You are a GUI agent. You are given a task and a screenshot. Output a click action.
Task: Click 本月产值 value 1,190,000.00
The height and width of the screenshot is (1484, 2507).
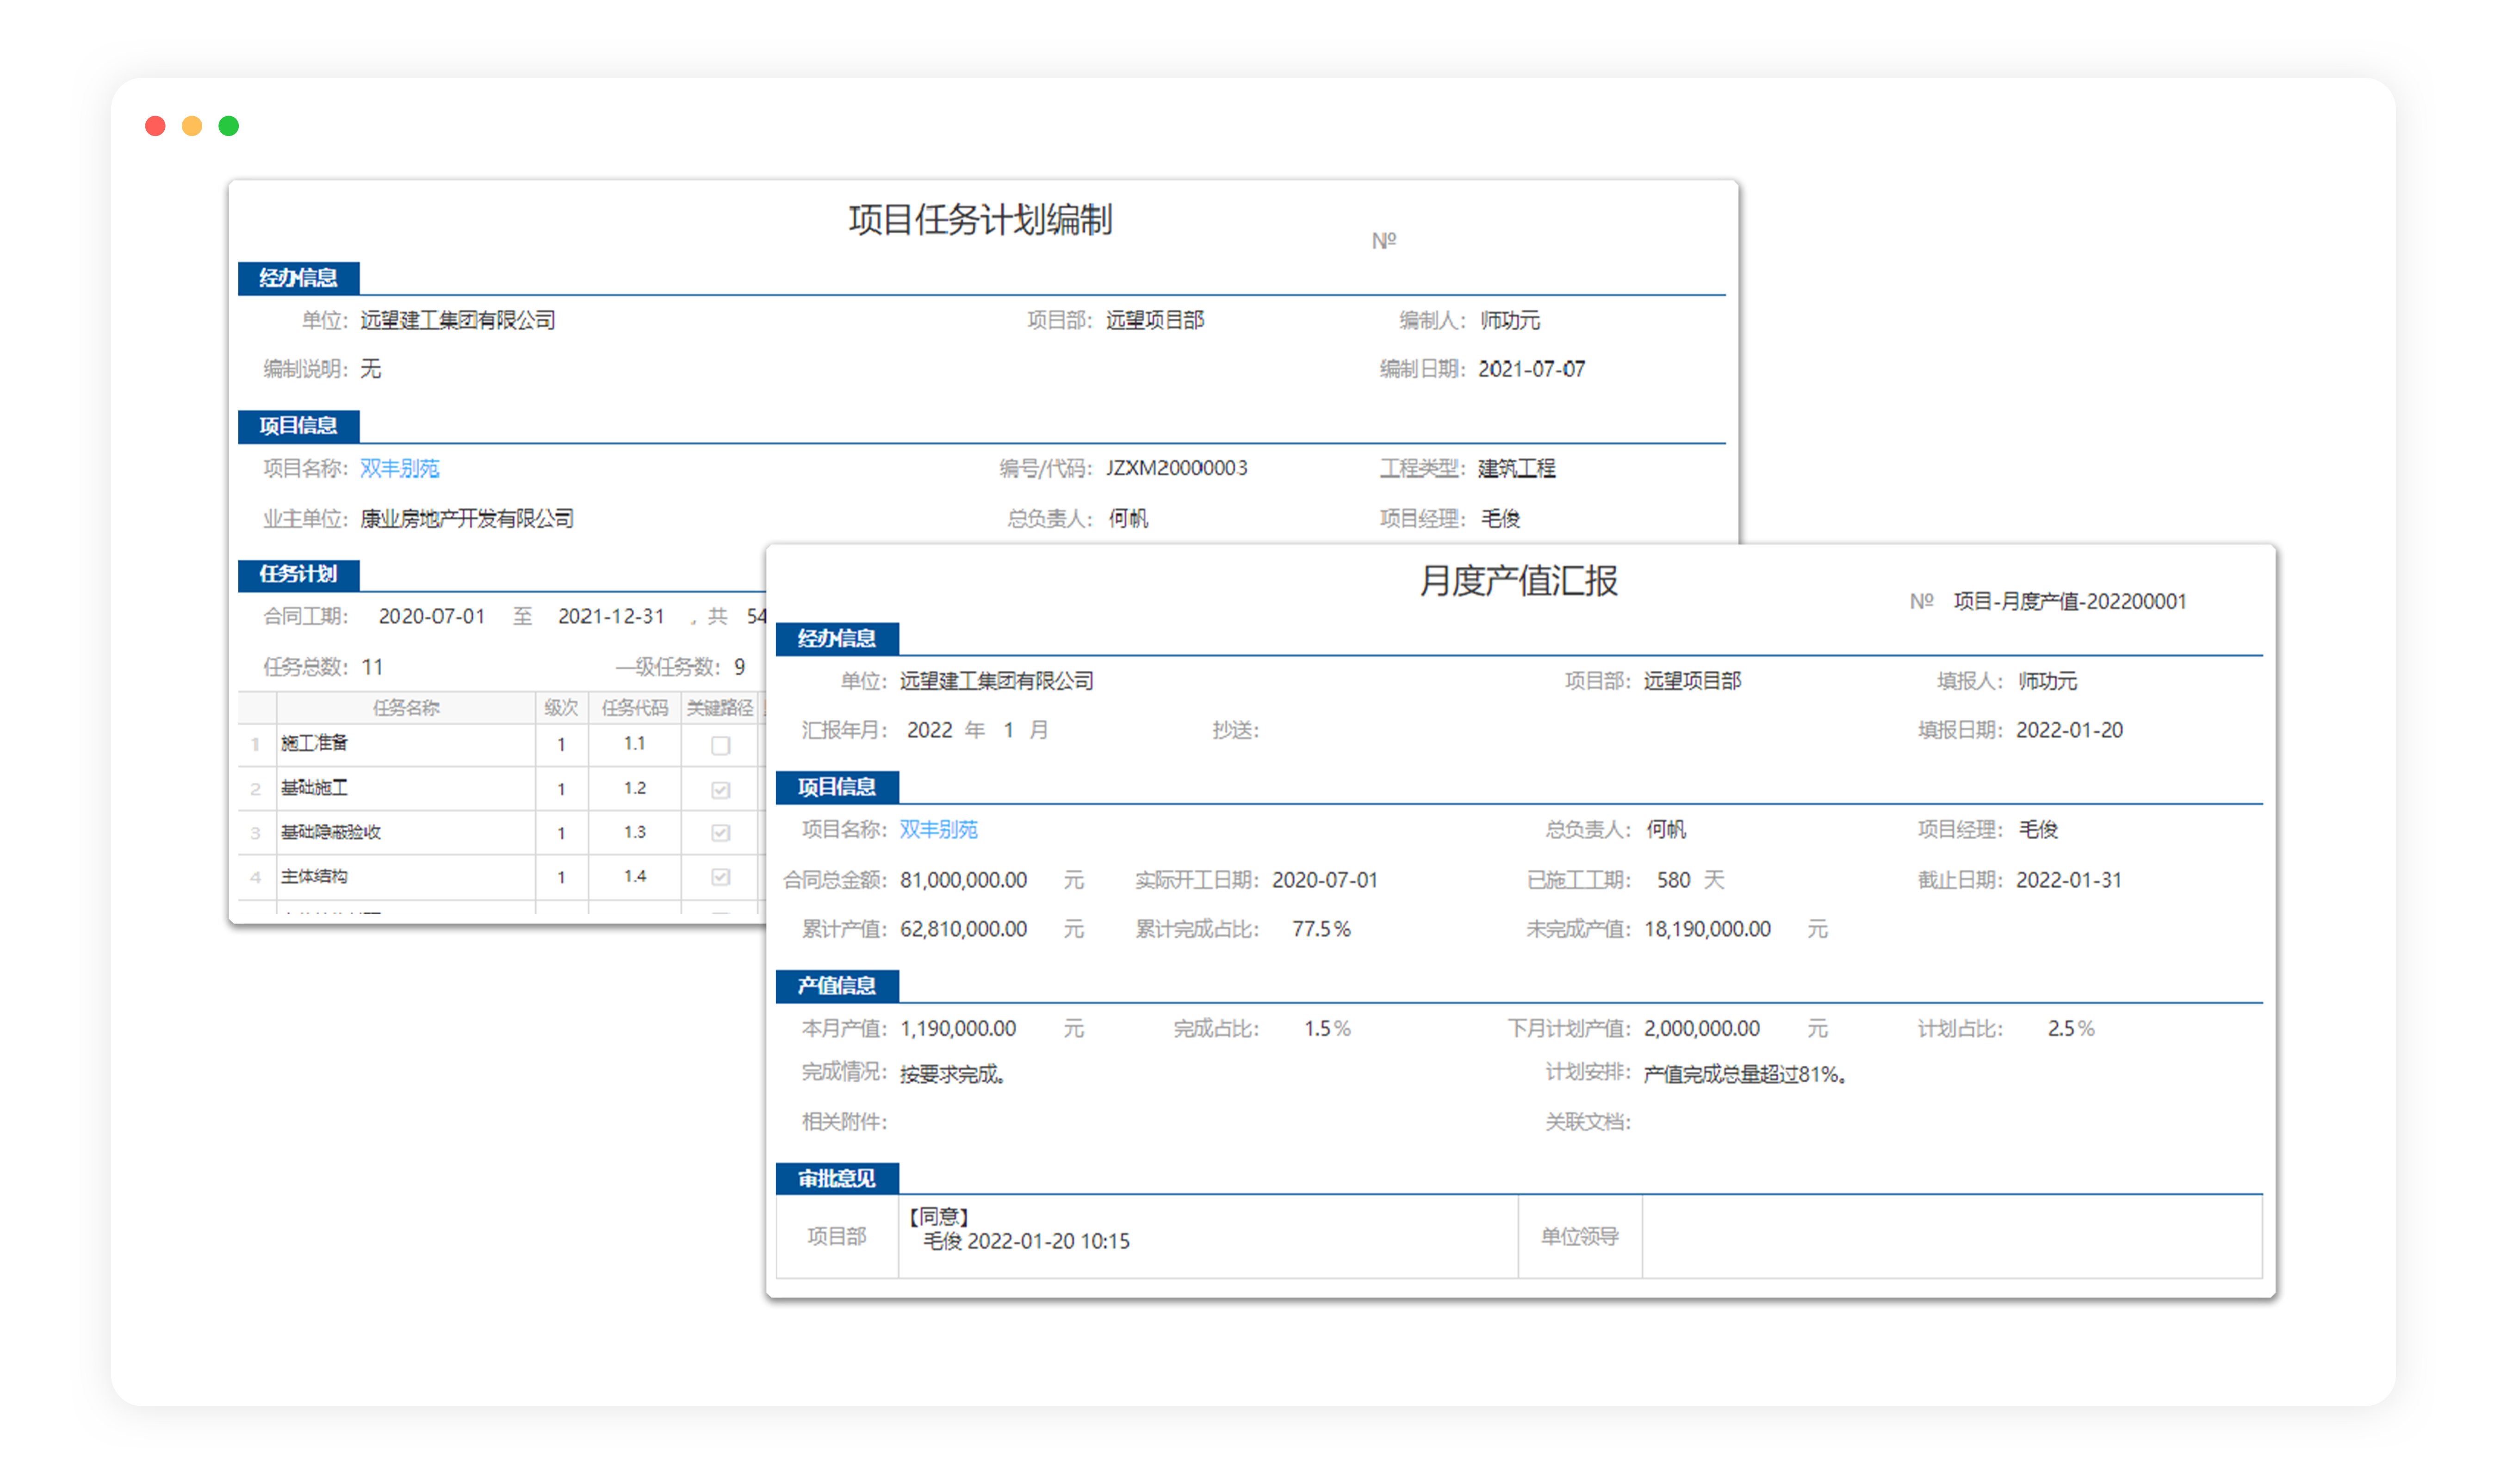tap(958, 1028)
